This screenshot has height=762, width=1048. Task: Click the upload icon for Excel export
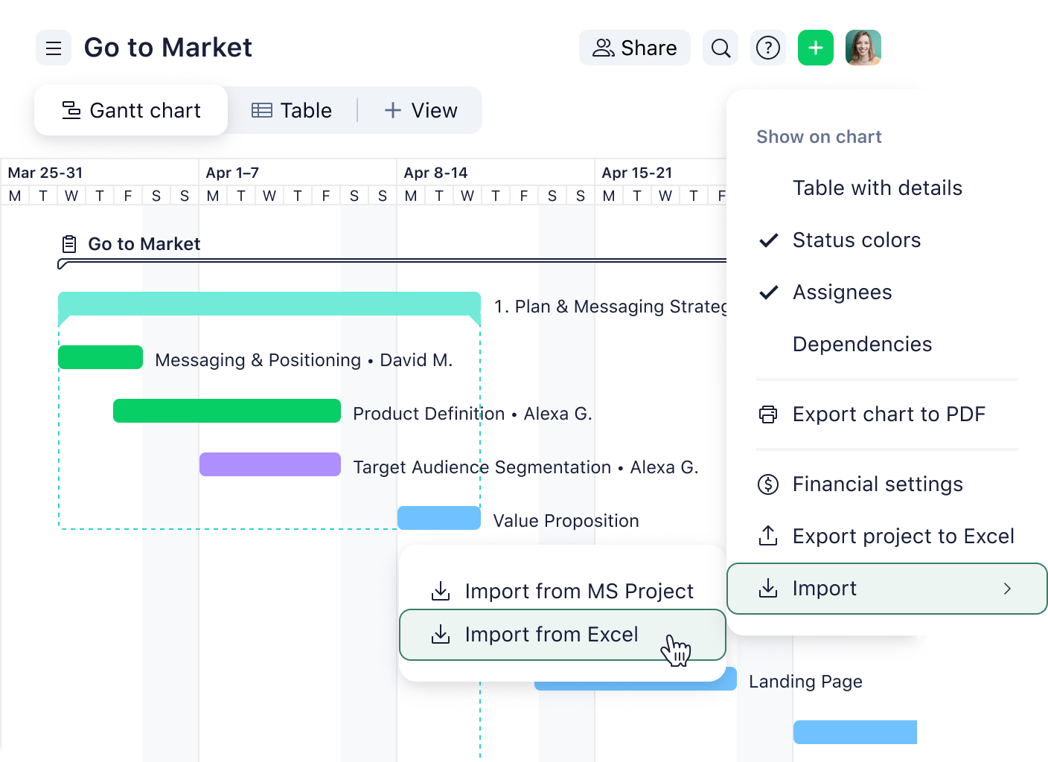768,536
